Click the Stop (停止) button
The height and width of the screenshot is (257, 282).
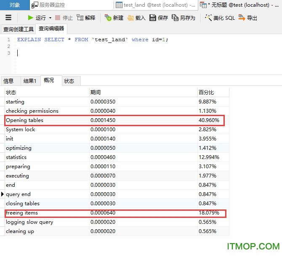[64, 18]
